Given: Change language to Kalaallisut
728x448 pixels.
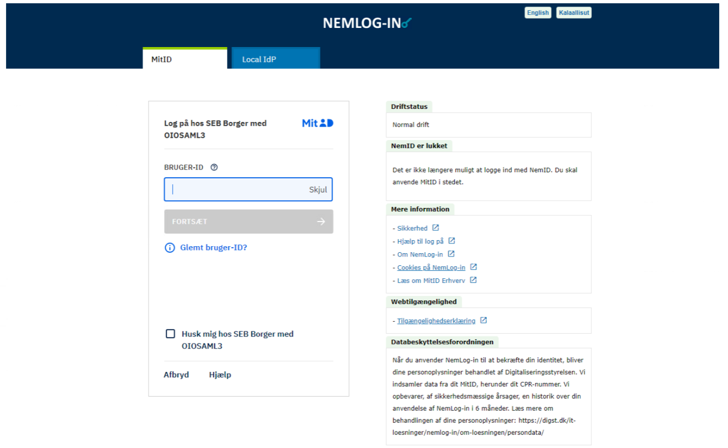Looking at the screenshot, I should [574, 13].
